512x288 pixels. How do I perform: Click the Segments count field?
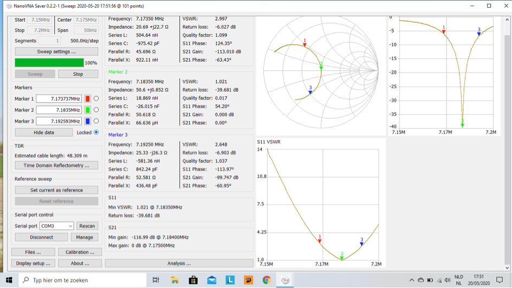[x=50, y=41]
